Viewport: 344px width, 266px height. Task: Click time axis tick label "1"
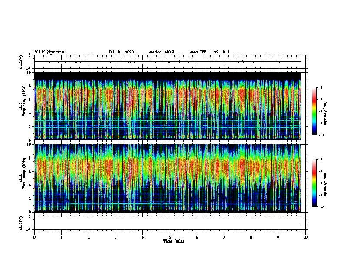[x=61, y=237]
